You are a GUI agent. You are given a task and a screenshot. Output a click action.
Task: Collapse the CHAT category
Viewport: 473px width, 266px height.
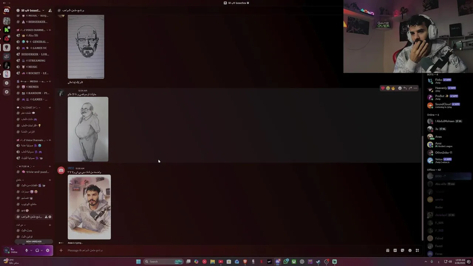coord(27,108)
